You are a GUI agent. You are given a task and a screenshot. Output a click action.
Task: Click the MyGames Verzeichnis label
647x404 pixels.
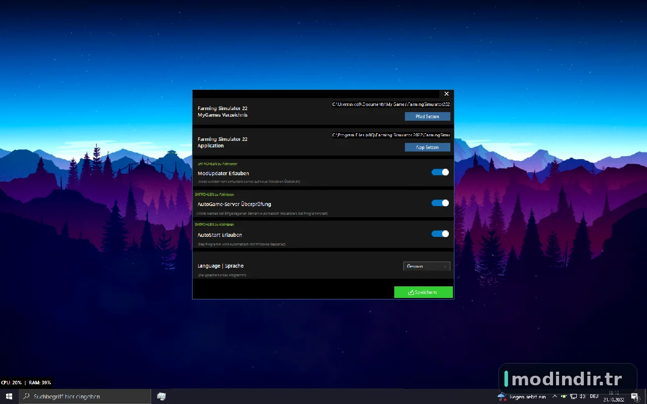223,115
